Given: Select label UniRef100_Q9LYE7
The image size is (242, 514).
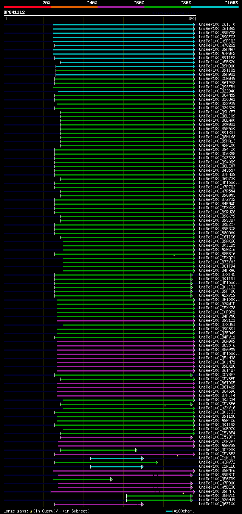Looking at the screenshot, I should (217, 112).
